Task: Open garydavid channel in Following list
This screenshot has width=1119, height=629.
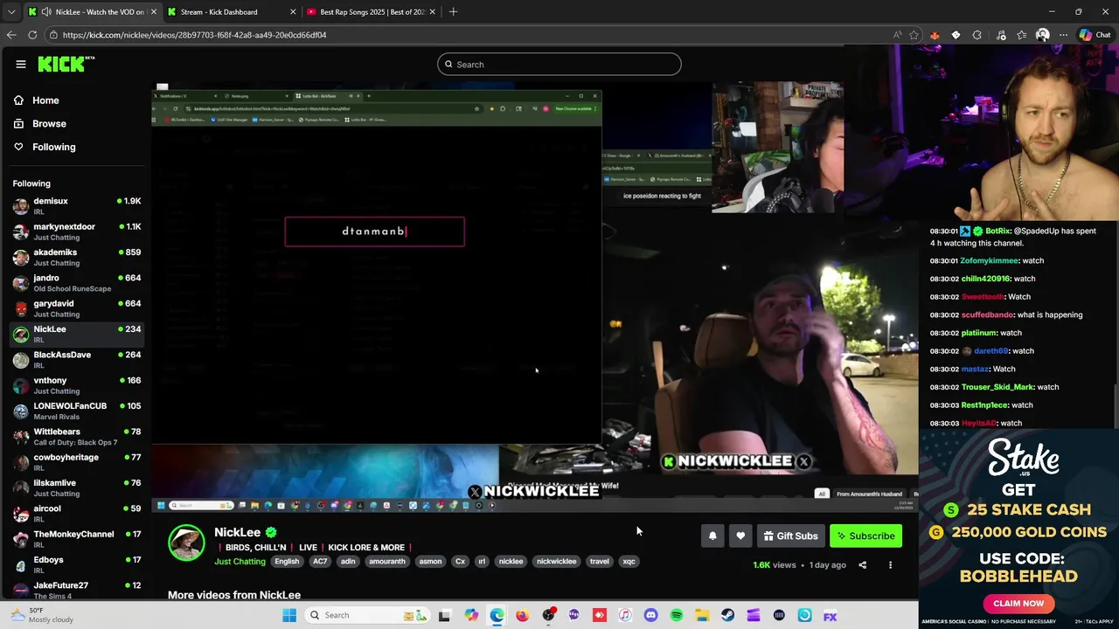Action: [77, 308]
